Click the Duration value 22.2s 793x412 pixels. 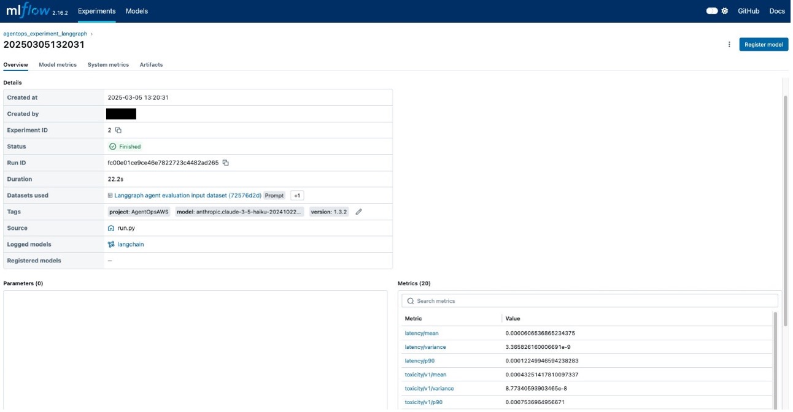(117, 179)
